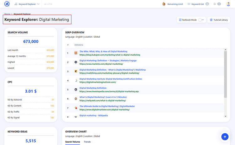Click the investopedia.com URL
This screenshot has width=235, height=145.
pyautogui.click(x=109, y=91)
